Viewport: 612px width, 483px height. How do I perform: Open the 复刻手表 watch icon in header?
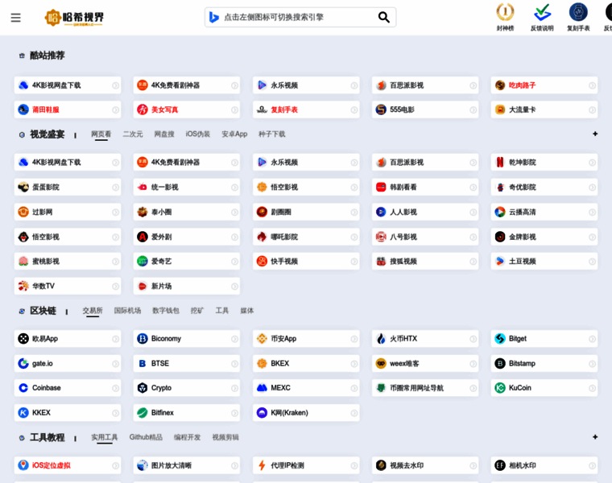[x=578, y=12]
